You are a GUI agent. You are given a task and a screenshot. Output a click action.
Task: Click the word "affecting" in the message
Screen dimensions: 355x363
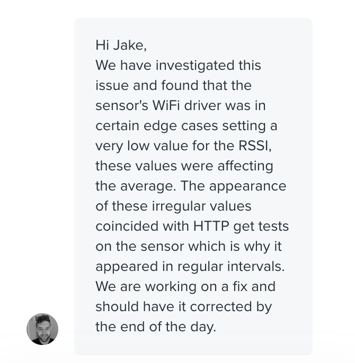(245, 166)
